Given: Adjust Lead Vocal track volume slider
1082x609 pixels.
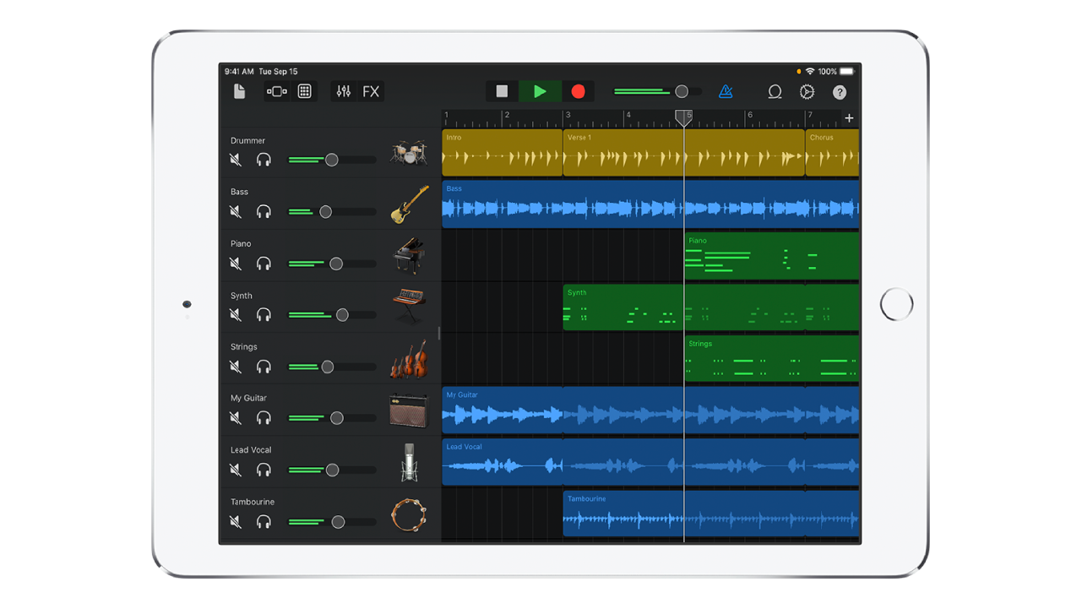Looking at the screenshot, I should pyautogui.click(x=332, y=470).
